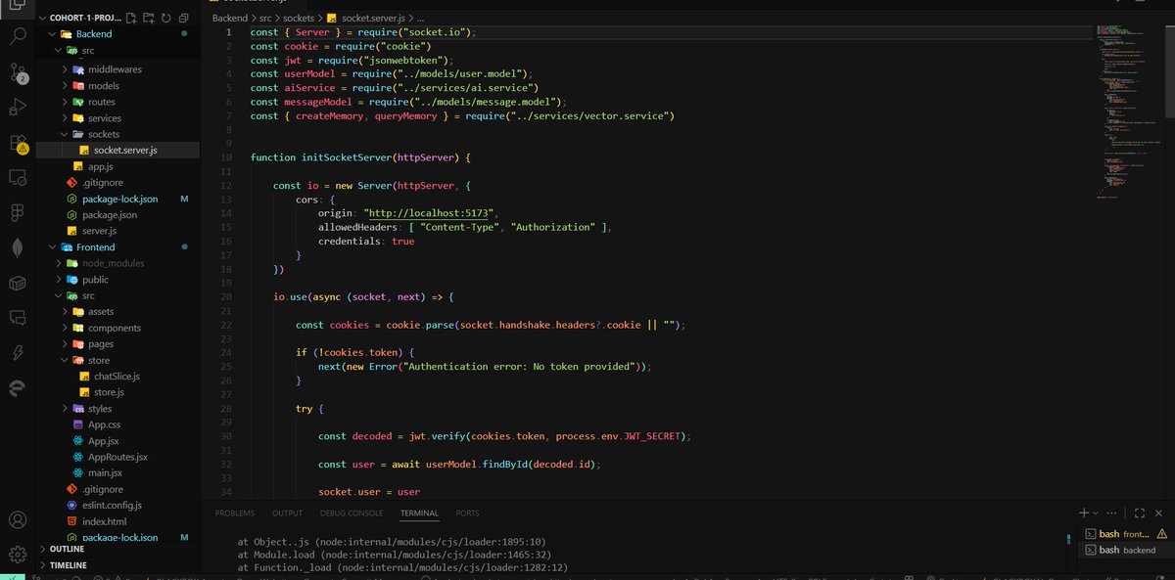The width and height of the screenshot is (1175, 580).
Task: Open Source Control view with 2 changes
Action: 18,72
